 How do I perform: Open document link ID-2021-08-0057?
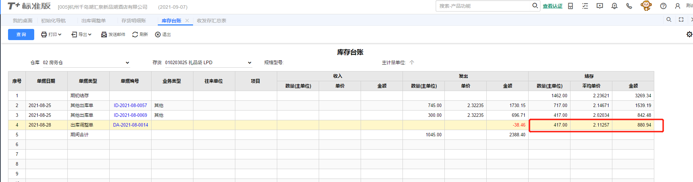click(x=130, y=105)
